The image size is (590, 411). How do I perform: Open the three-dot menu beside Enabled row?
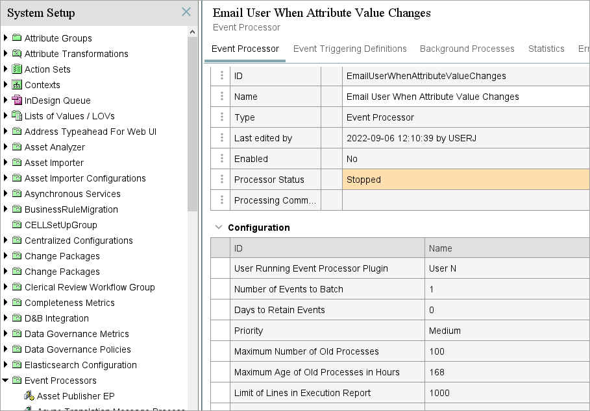(222, 159)
